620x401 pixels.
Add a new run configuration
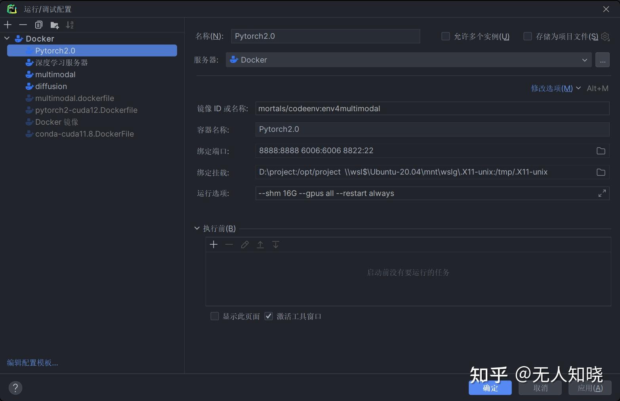click(x=8, y=25)
